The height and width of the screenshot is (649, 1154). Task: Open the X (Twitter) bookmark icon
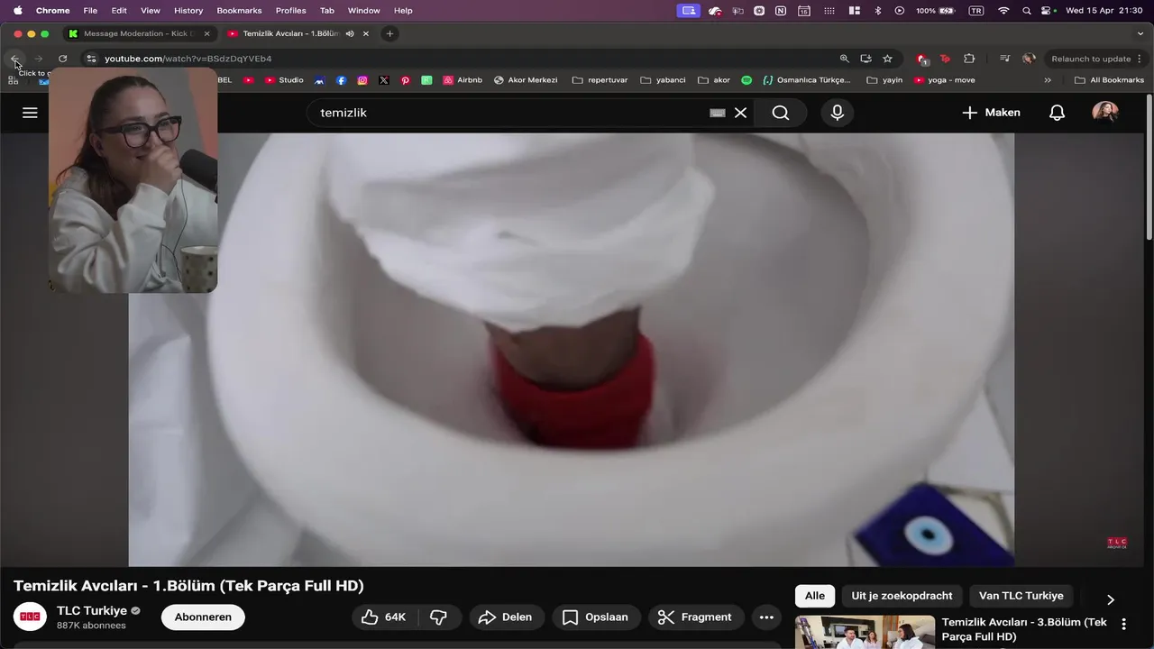click(x=384, y=80)
